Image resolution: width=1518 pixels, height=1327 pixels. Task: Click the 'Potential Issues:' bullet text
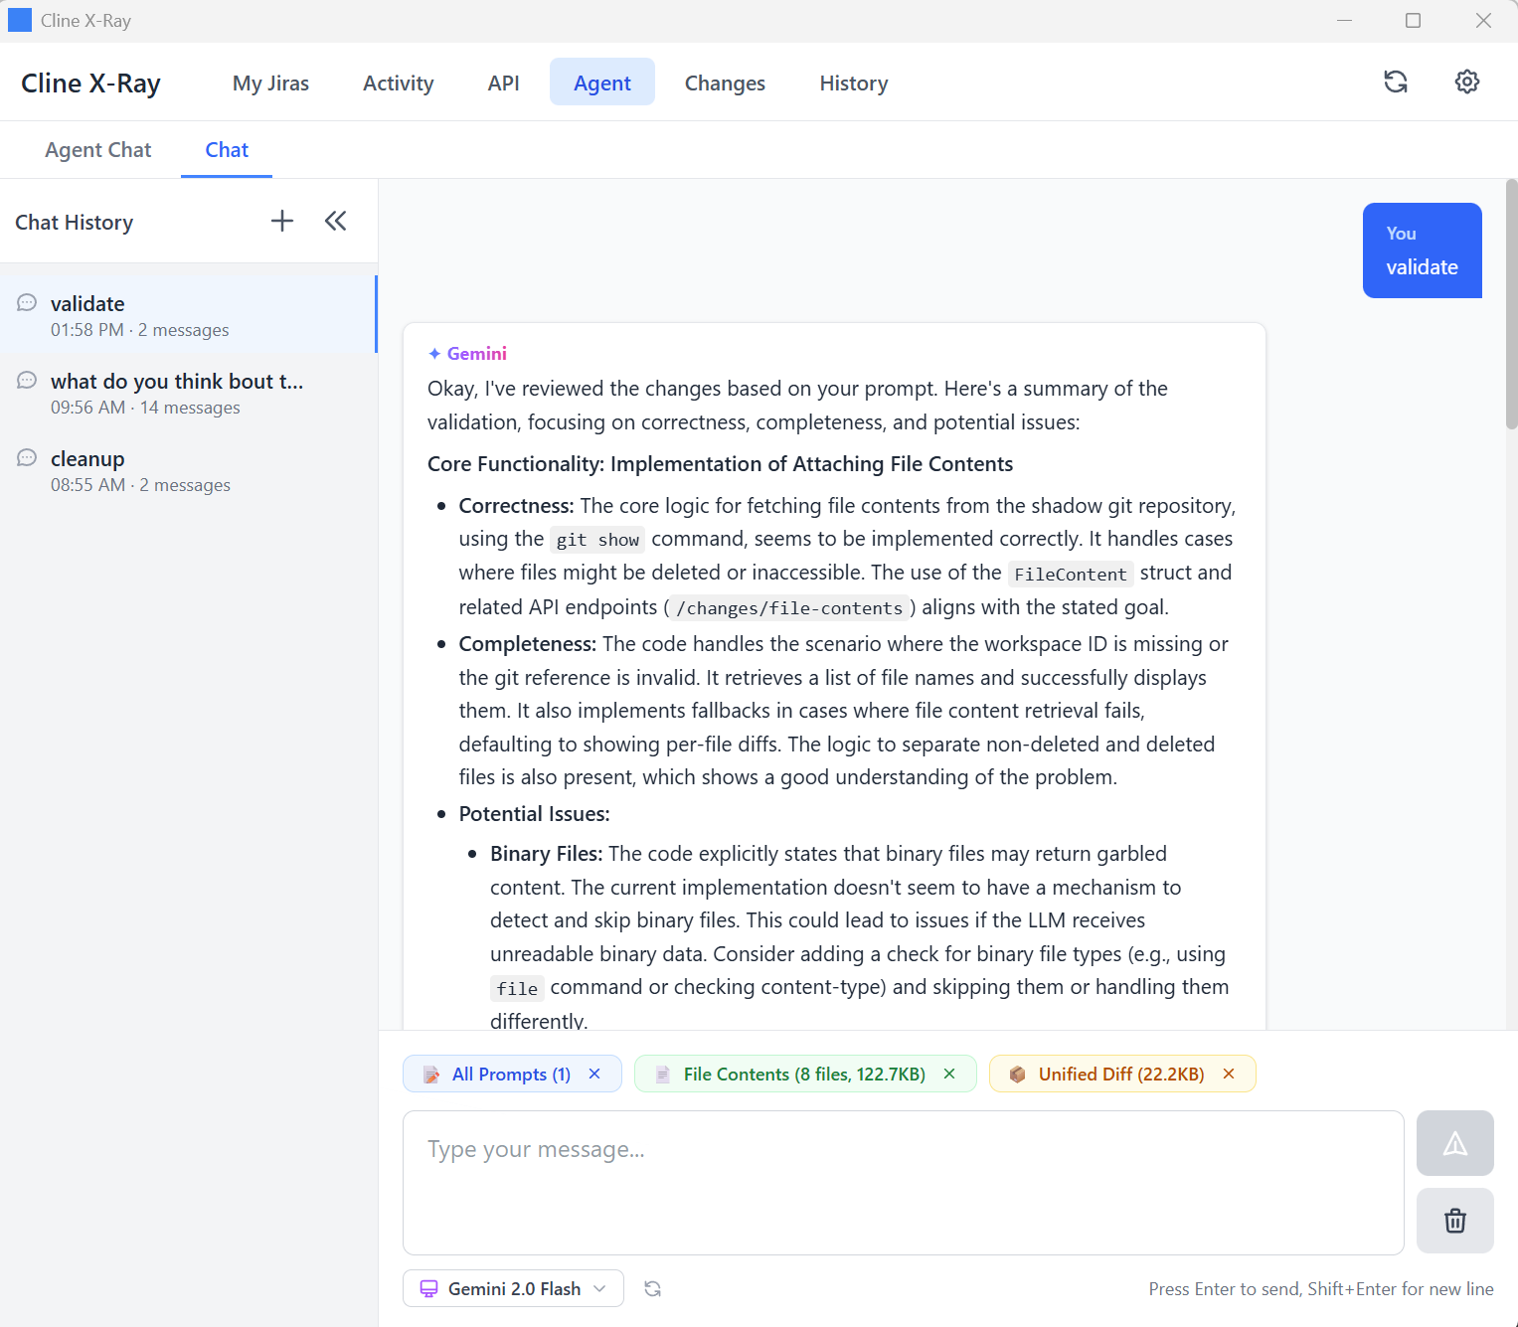pyautogui.click(x=534, y=814)
